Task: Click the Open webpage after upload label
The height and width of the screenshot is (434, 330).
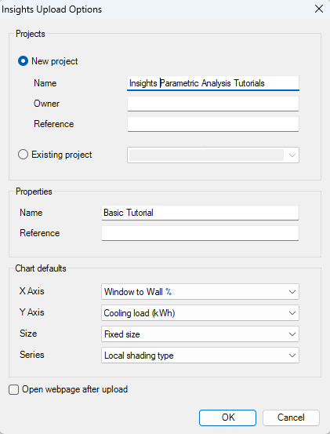Action: tap(75, 389)
